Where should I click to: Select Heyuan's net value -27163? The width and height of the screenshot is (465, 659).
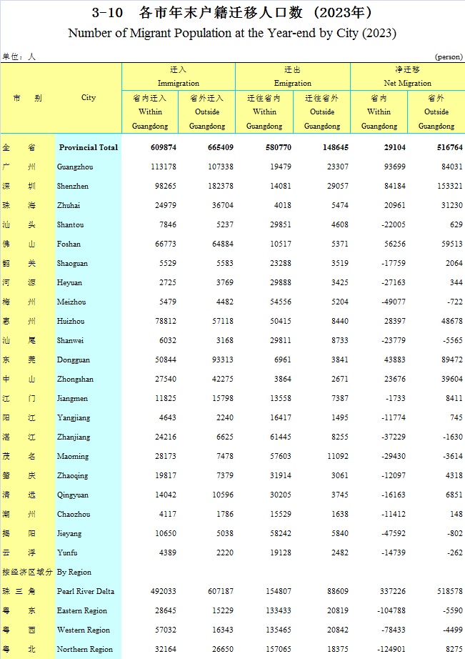[x=394, y=283]
